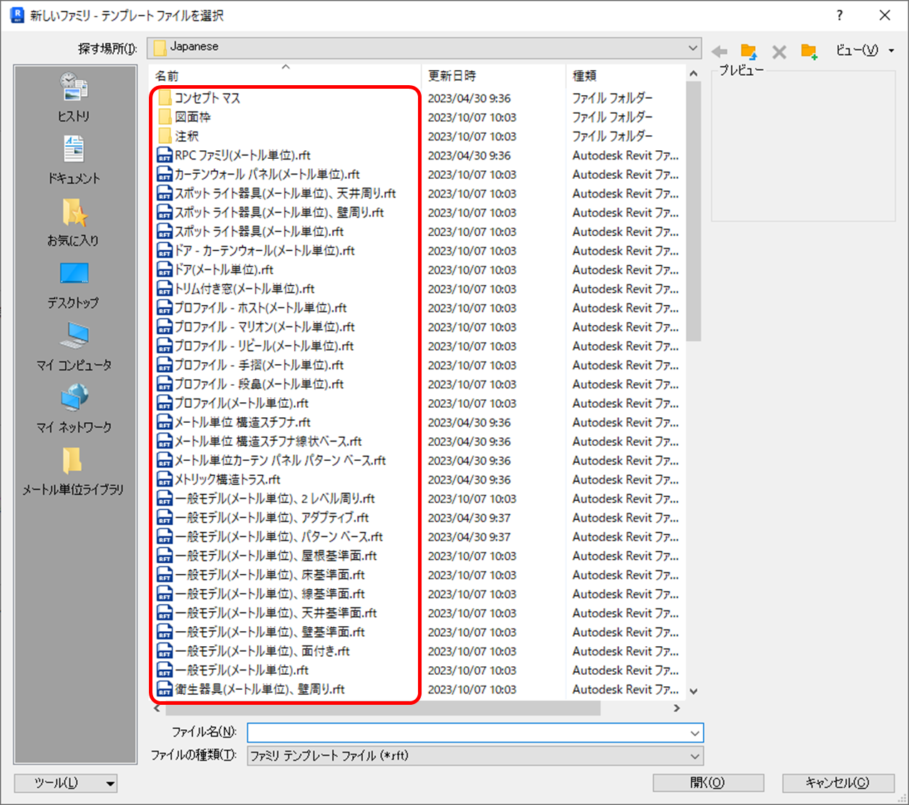Viewport: 909px width, 805px height.
Task: Select 一般モデル(メートル単位)、壁基準面.rft
Action: point(261,633)
